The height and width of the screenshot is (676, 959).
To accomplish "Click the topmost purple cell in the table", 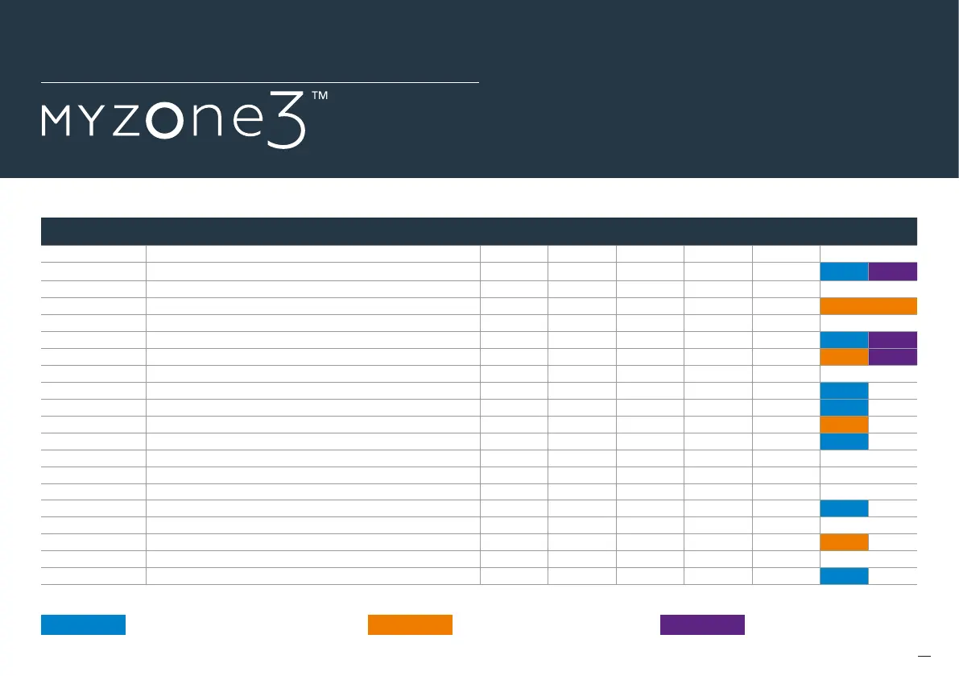I will [893, 272].
